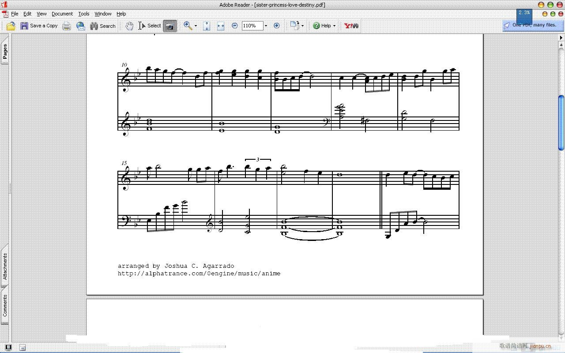Click the single page layout status icon
This screenshot has width=565, height=353.
8,347
